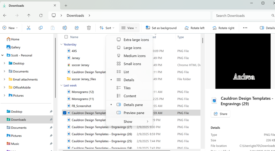
Task: Toggle Details pane in View menu
Action: click(129, 105)
